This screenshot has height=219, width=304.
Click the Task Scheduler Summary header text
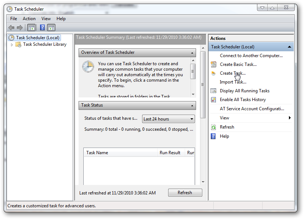139,37
